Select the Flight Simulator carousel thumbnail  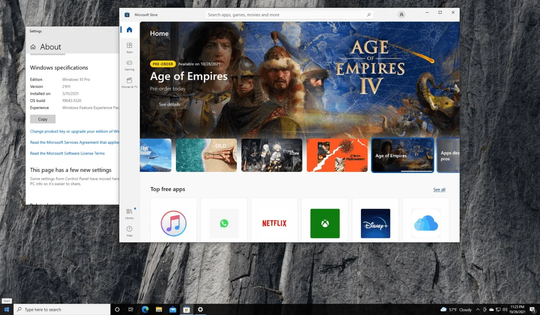(155, 155)
